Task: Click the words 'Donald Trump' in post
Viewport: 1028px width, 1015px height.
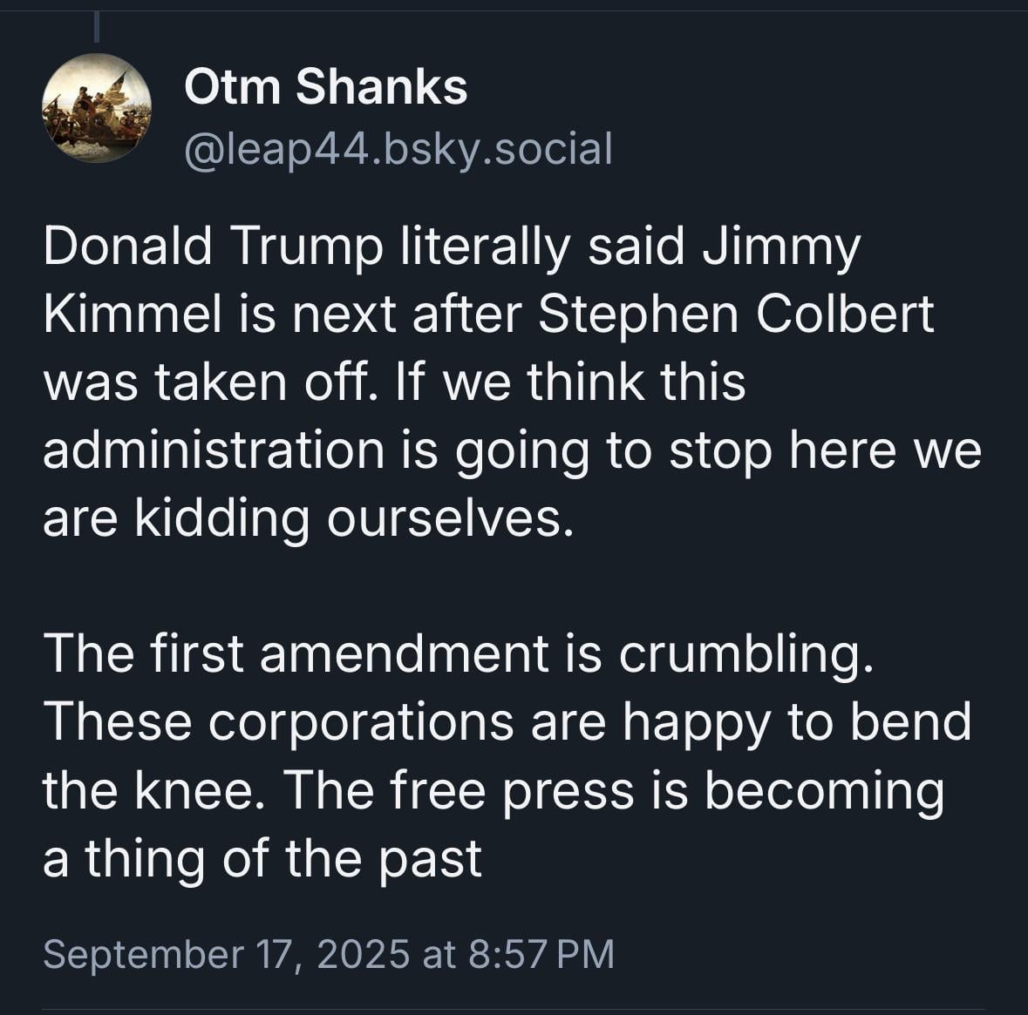Action: pos(213,247)
